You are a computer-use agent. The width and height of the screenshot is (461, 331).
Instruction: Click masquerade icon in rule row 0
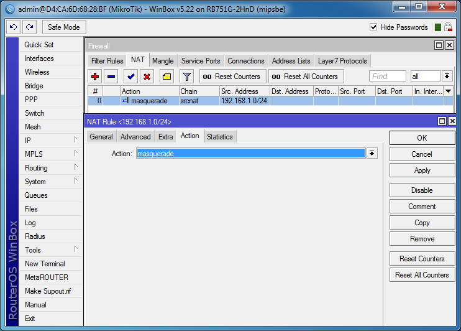(126, 101)
